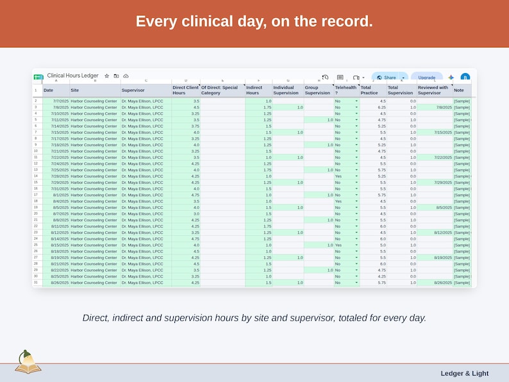Image resolution: width=509 pixels, height=382 pixels.
Task: Click Date cell 8/1/2025
Action: pyautogui.click(x=56, y=195)
